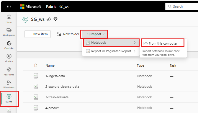Open the app launcher waffle icon
Screen dimensions: 198x113
(x=9, y=6)
